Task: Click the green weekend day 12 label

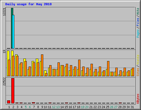Action: [x=54, y=107]
